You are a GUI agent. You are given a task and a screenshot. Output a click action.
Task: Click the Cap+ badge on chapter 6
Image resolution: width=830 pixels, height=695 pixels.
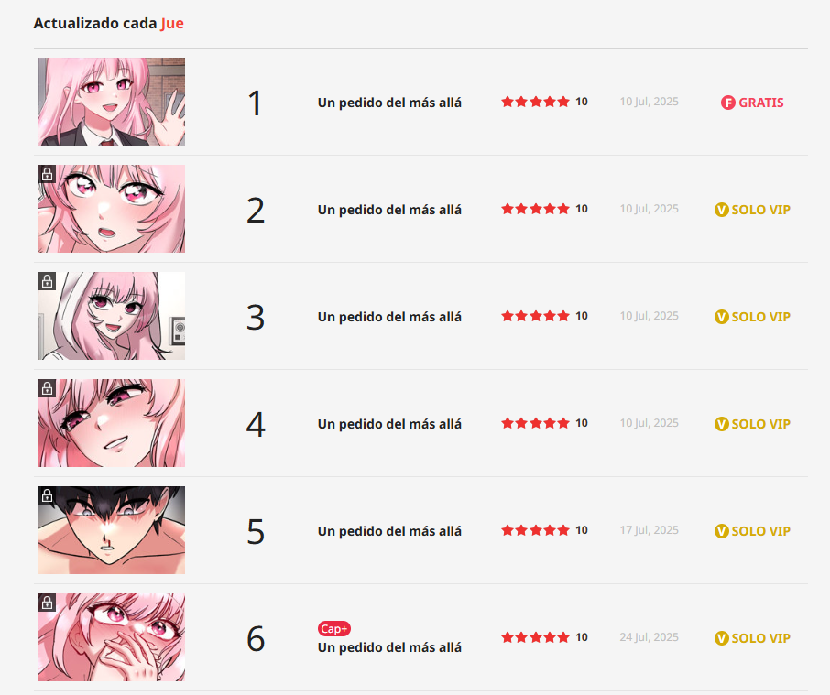pyautogui.click(x=334, y=628)
